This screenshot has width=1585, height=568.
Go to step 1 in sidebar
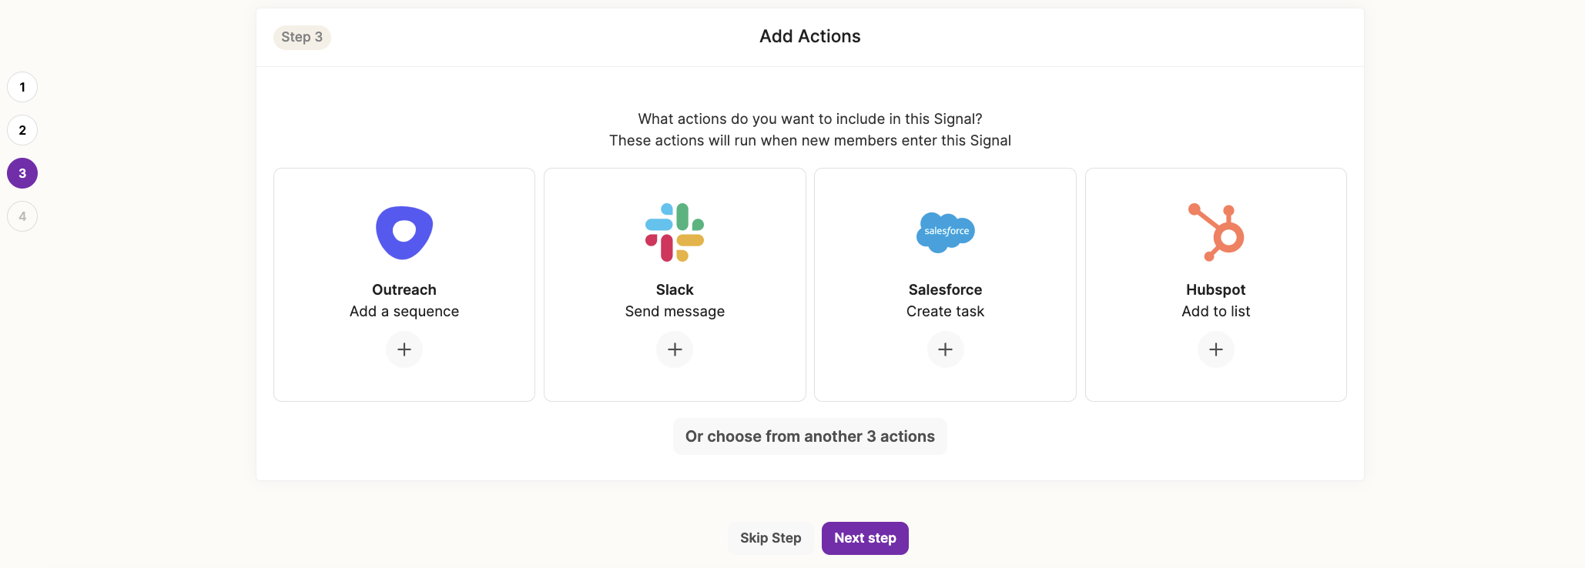(22, 87)
